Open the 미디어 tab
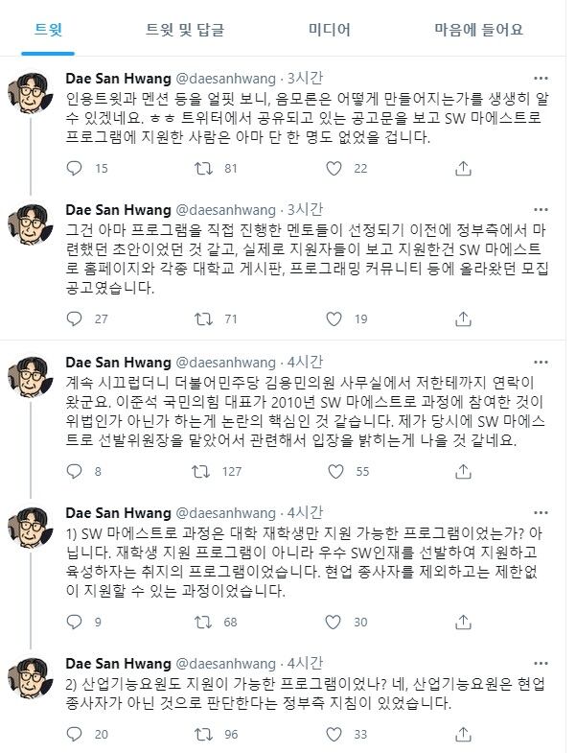The height and width of the screenshot is (753, 576). (328, 29)
